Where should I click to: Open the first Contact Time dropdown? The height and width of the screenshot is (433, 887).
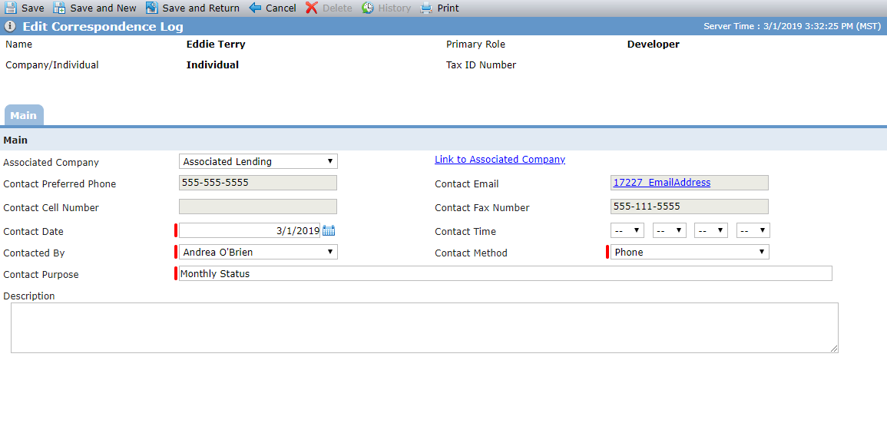627,230
